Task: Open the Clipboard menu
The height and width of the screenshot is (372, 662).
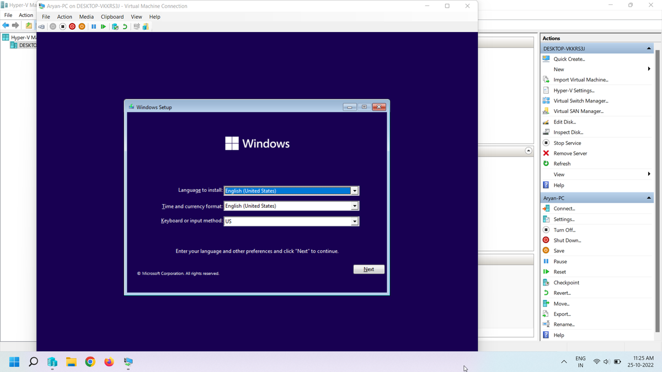Action: pyautogui.click(x=112, y=17)
